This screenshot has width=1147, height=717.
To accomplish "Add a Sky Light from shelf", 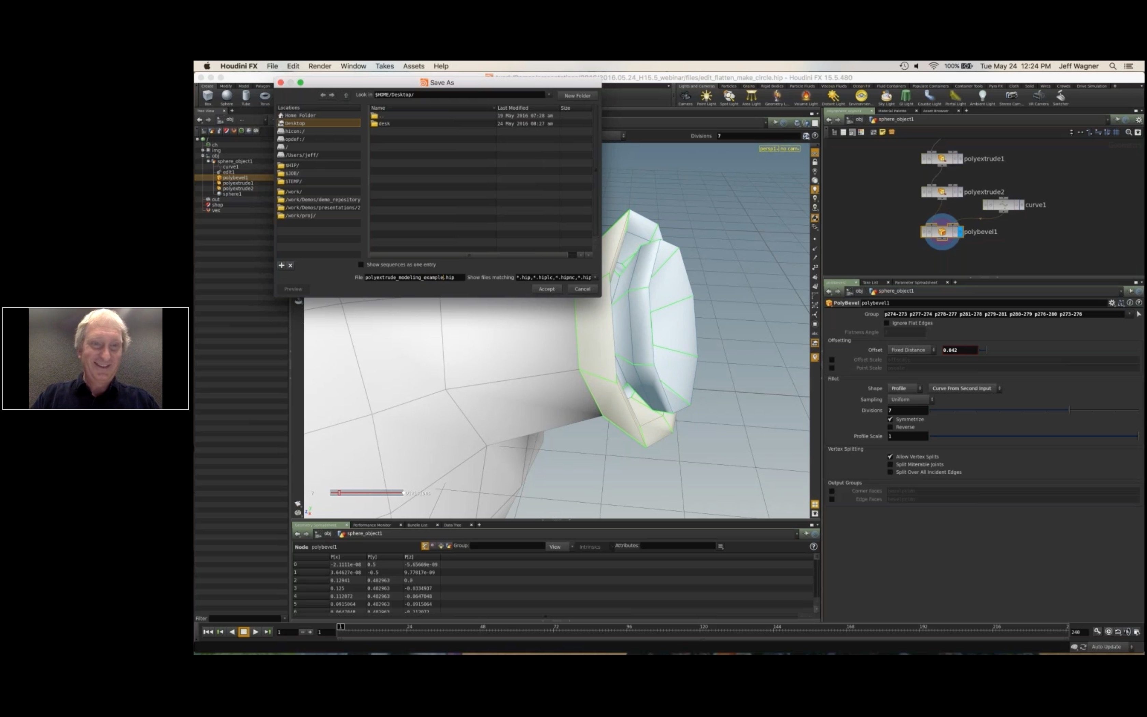I will click(x=886, y=98).
